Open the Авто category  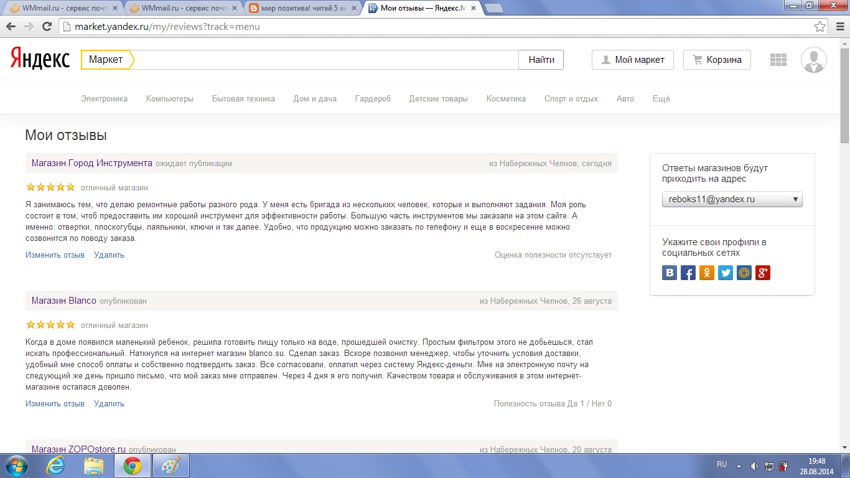(x=625, y=98)
